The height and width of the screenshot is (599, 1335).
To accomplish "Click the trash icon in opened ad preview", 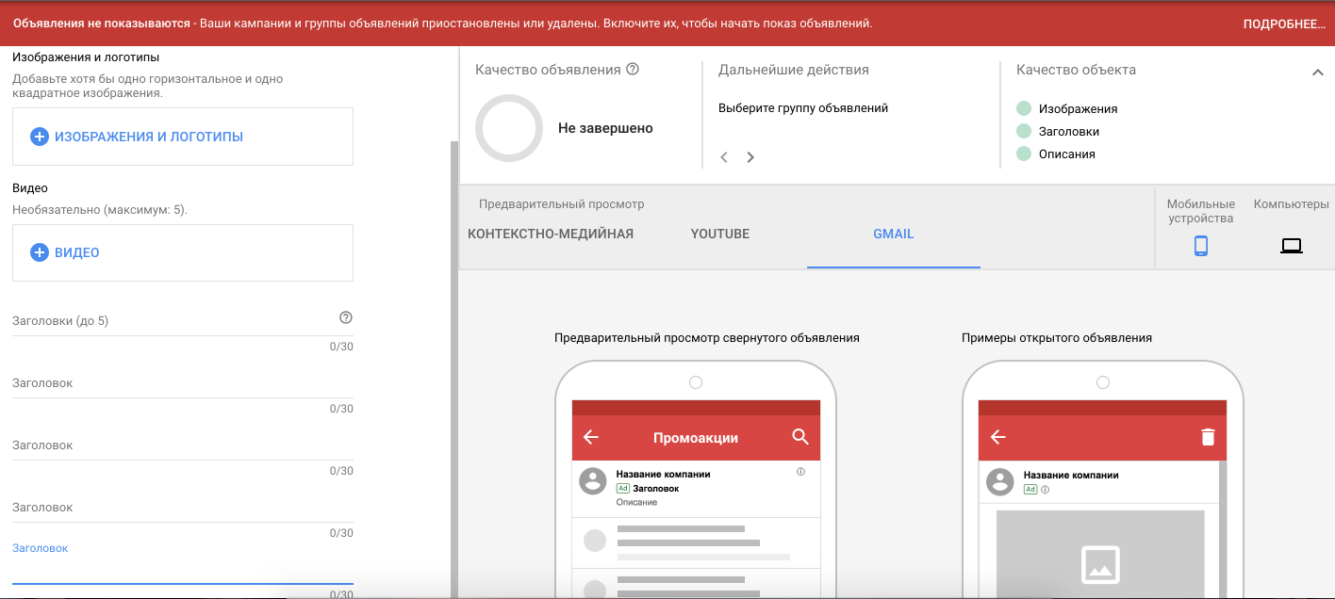I will (x=1208, y=437).
